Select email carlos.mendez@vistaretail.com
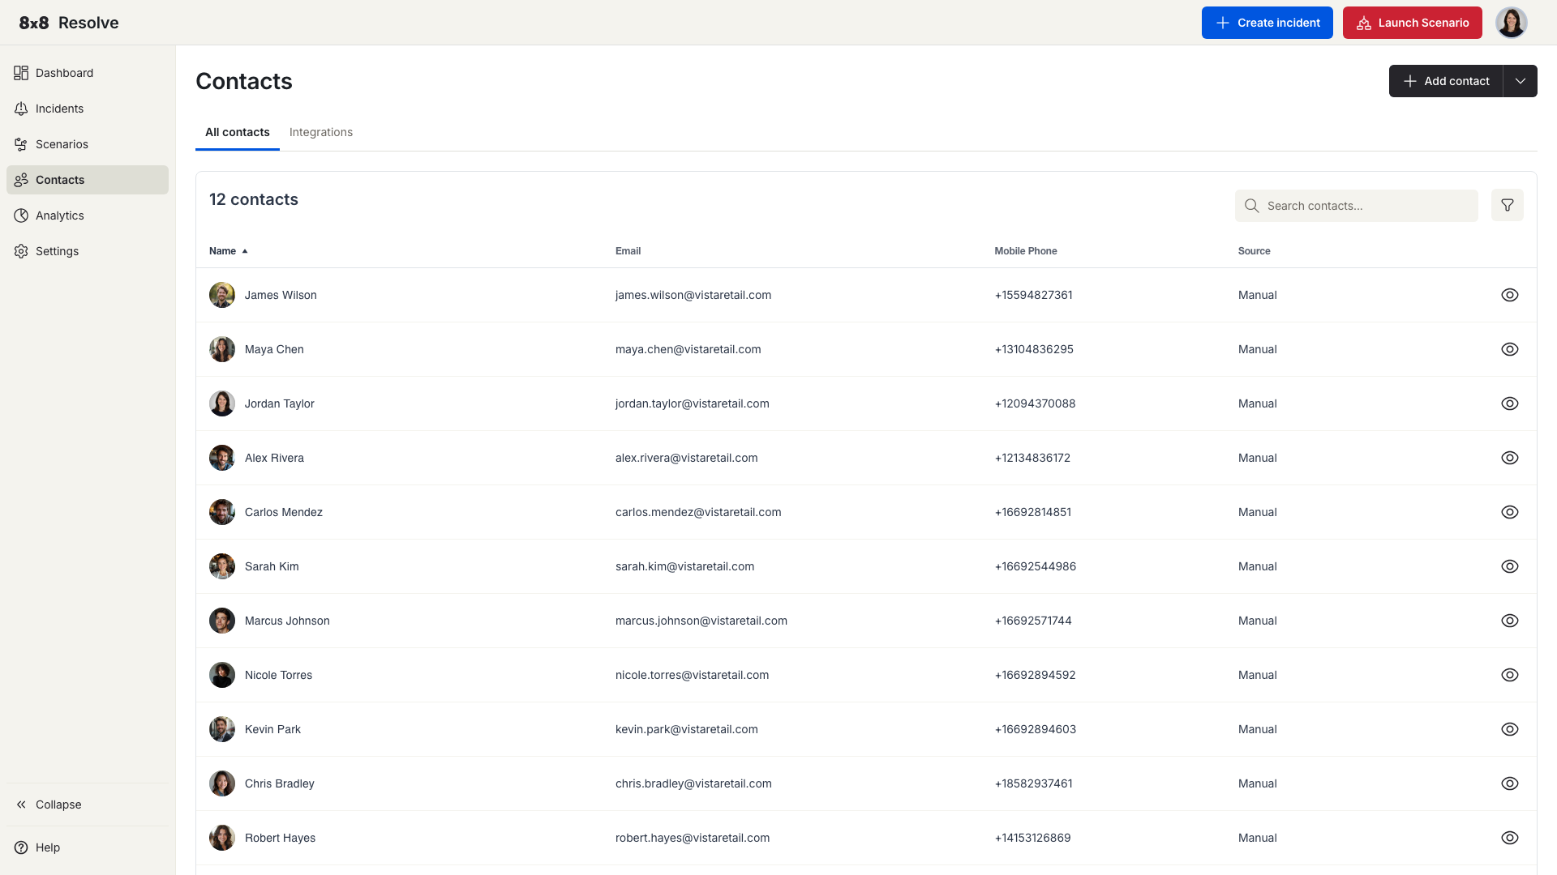The width and height of the screenshot is (1557, 875). (x=698, y=512)
